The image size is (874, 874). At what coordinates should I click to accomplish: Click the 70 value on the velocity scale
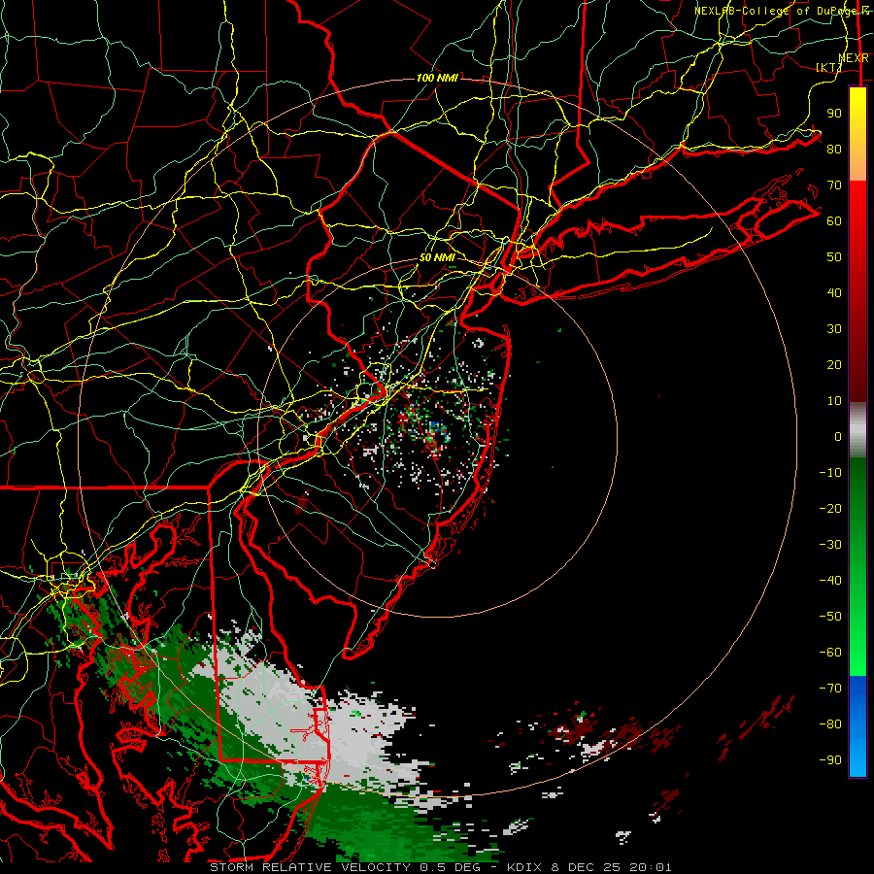click(834, 185)
